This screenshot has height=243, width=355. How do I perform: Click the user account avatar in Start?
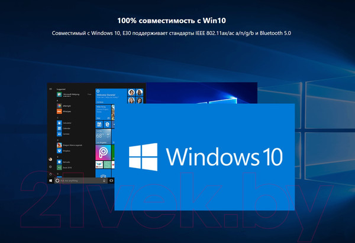click(x=50, y=159)
